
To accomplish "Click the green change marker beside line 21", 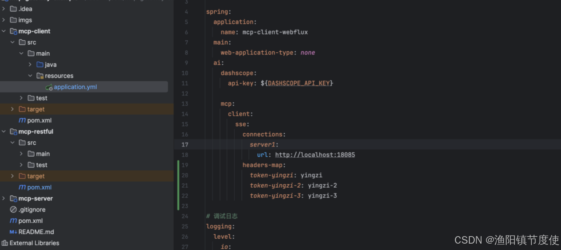I will 178,185.
